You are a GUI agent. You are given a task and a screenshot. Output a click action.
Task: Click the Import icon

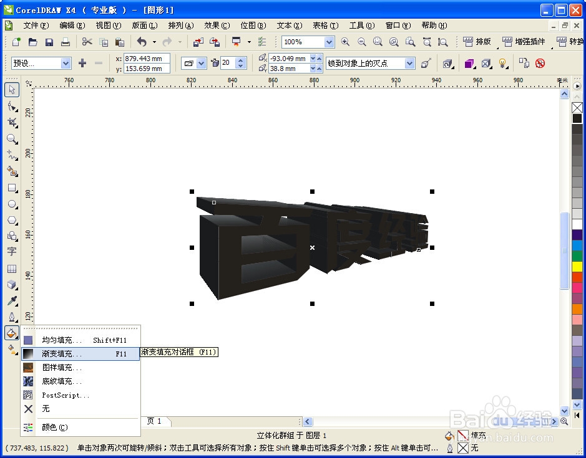point(198,42)
